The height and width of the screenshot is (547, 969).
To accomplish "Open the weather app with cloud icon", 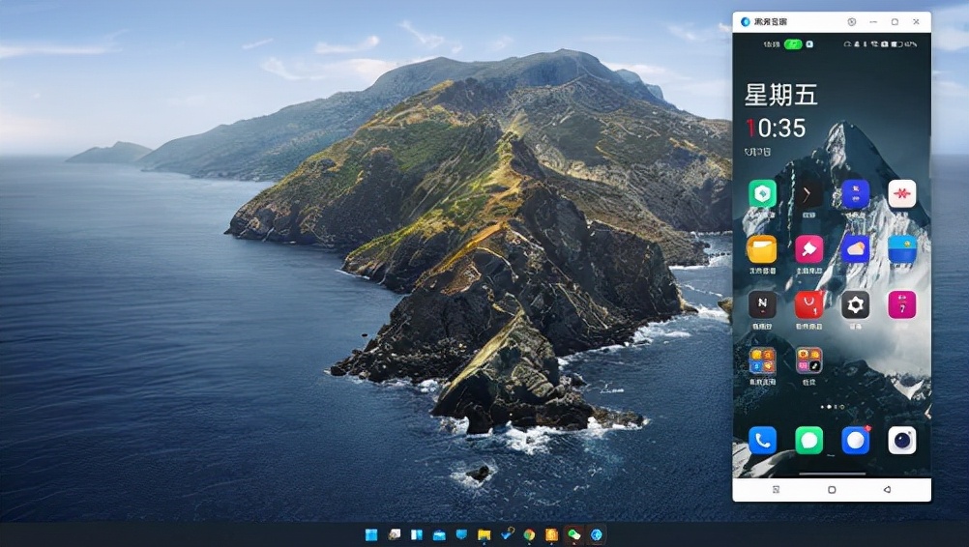I will [855, 249].
